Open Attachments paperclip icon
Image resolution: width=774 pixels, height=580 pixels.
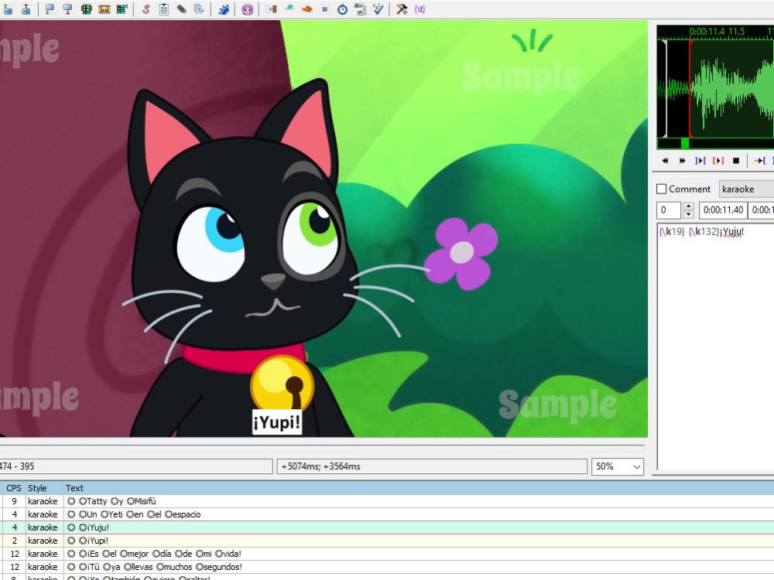182,9
